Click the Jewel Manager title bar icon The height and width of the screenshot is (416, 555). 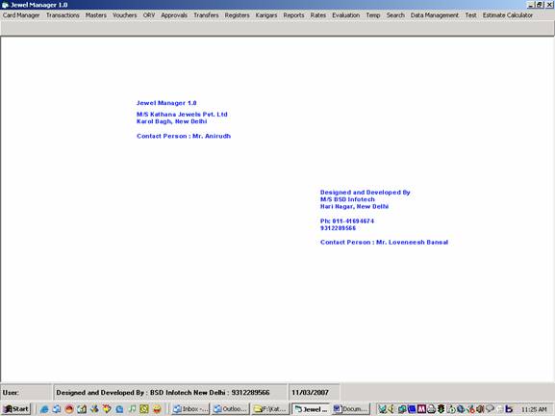tap(5, 5)
